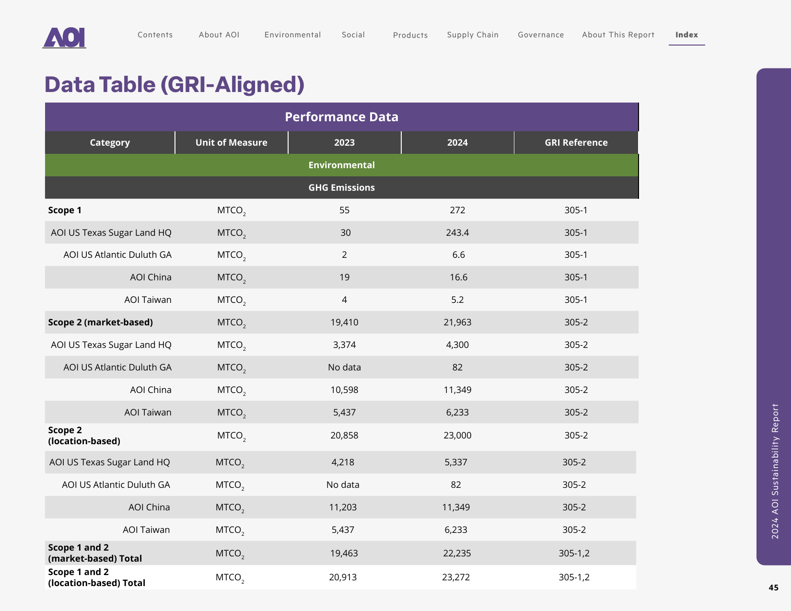
Task: Open the Products navigation link
Action: pos(410,35)
